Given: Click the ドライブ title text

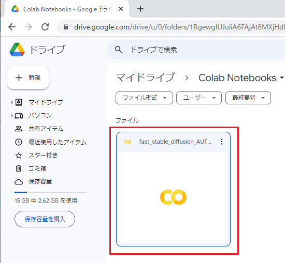Looking at the screenshot, I should [x=48, y=50].
